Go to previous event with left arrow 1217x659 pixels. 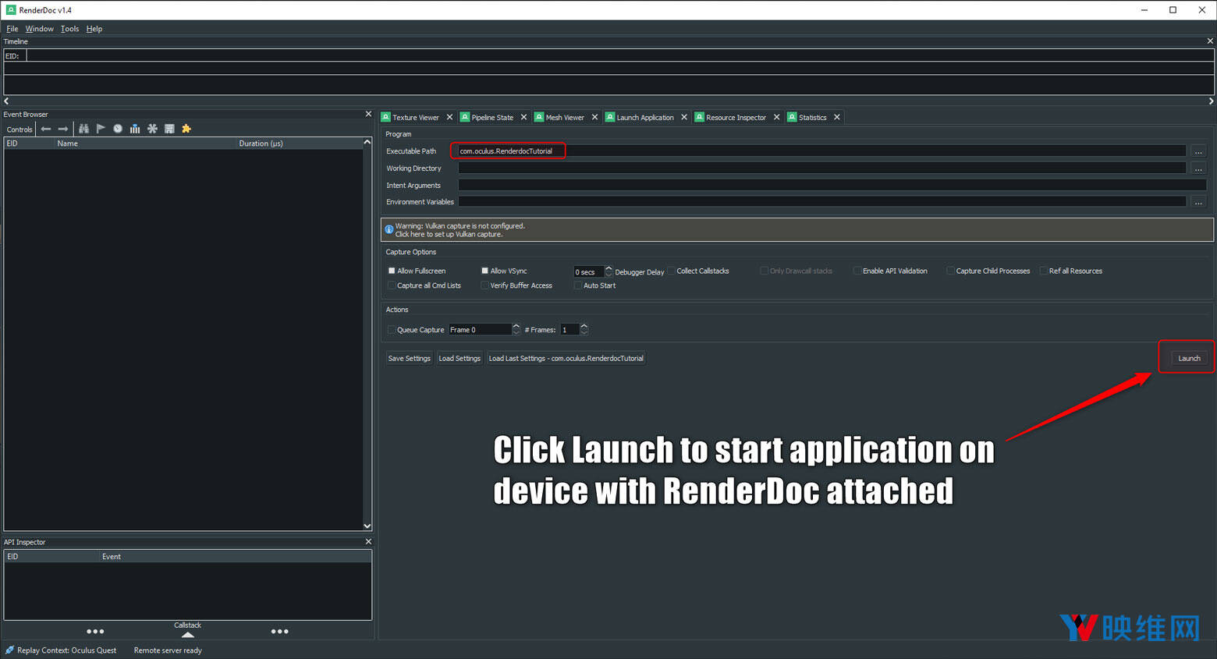46,129
